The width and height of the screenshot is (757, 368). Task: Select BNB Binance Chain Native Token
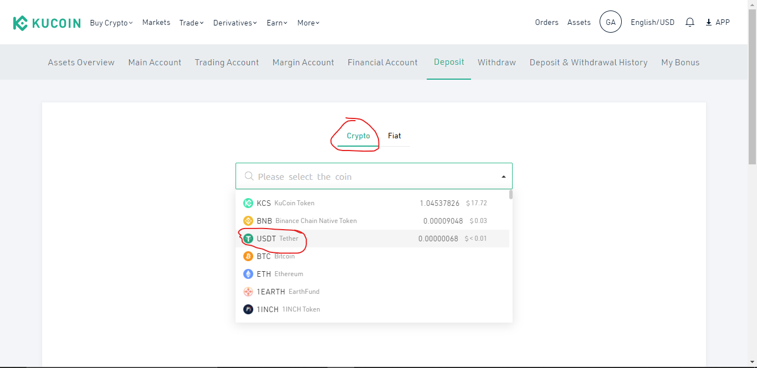(372, 221)
